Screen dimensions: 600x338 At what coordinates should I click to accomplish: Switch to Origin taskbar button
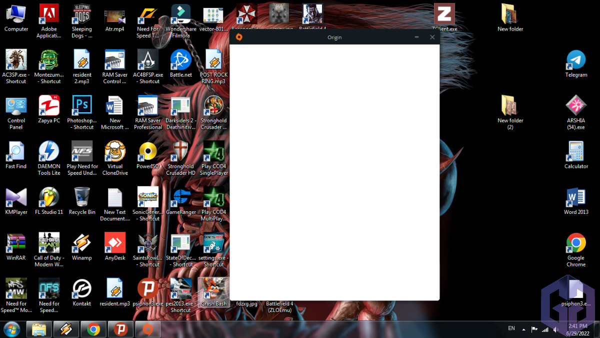147,329
